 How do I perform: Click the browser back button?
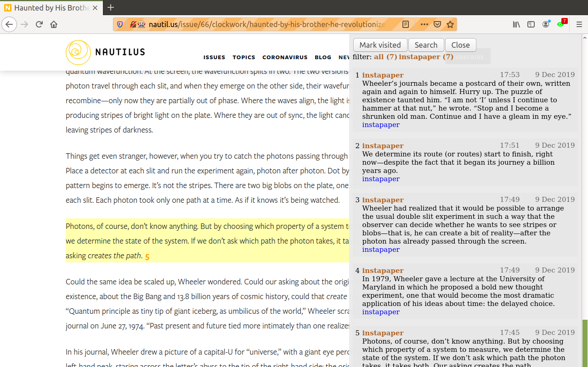click(x=9, y=24)
